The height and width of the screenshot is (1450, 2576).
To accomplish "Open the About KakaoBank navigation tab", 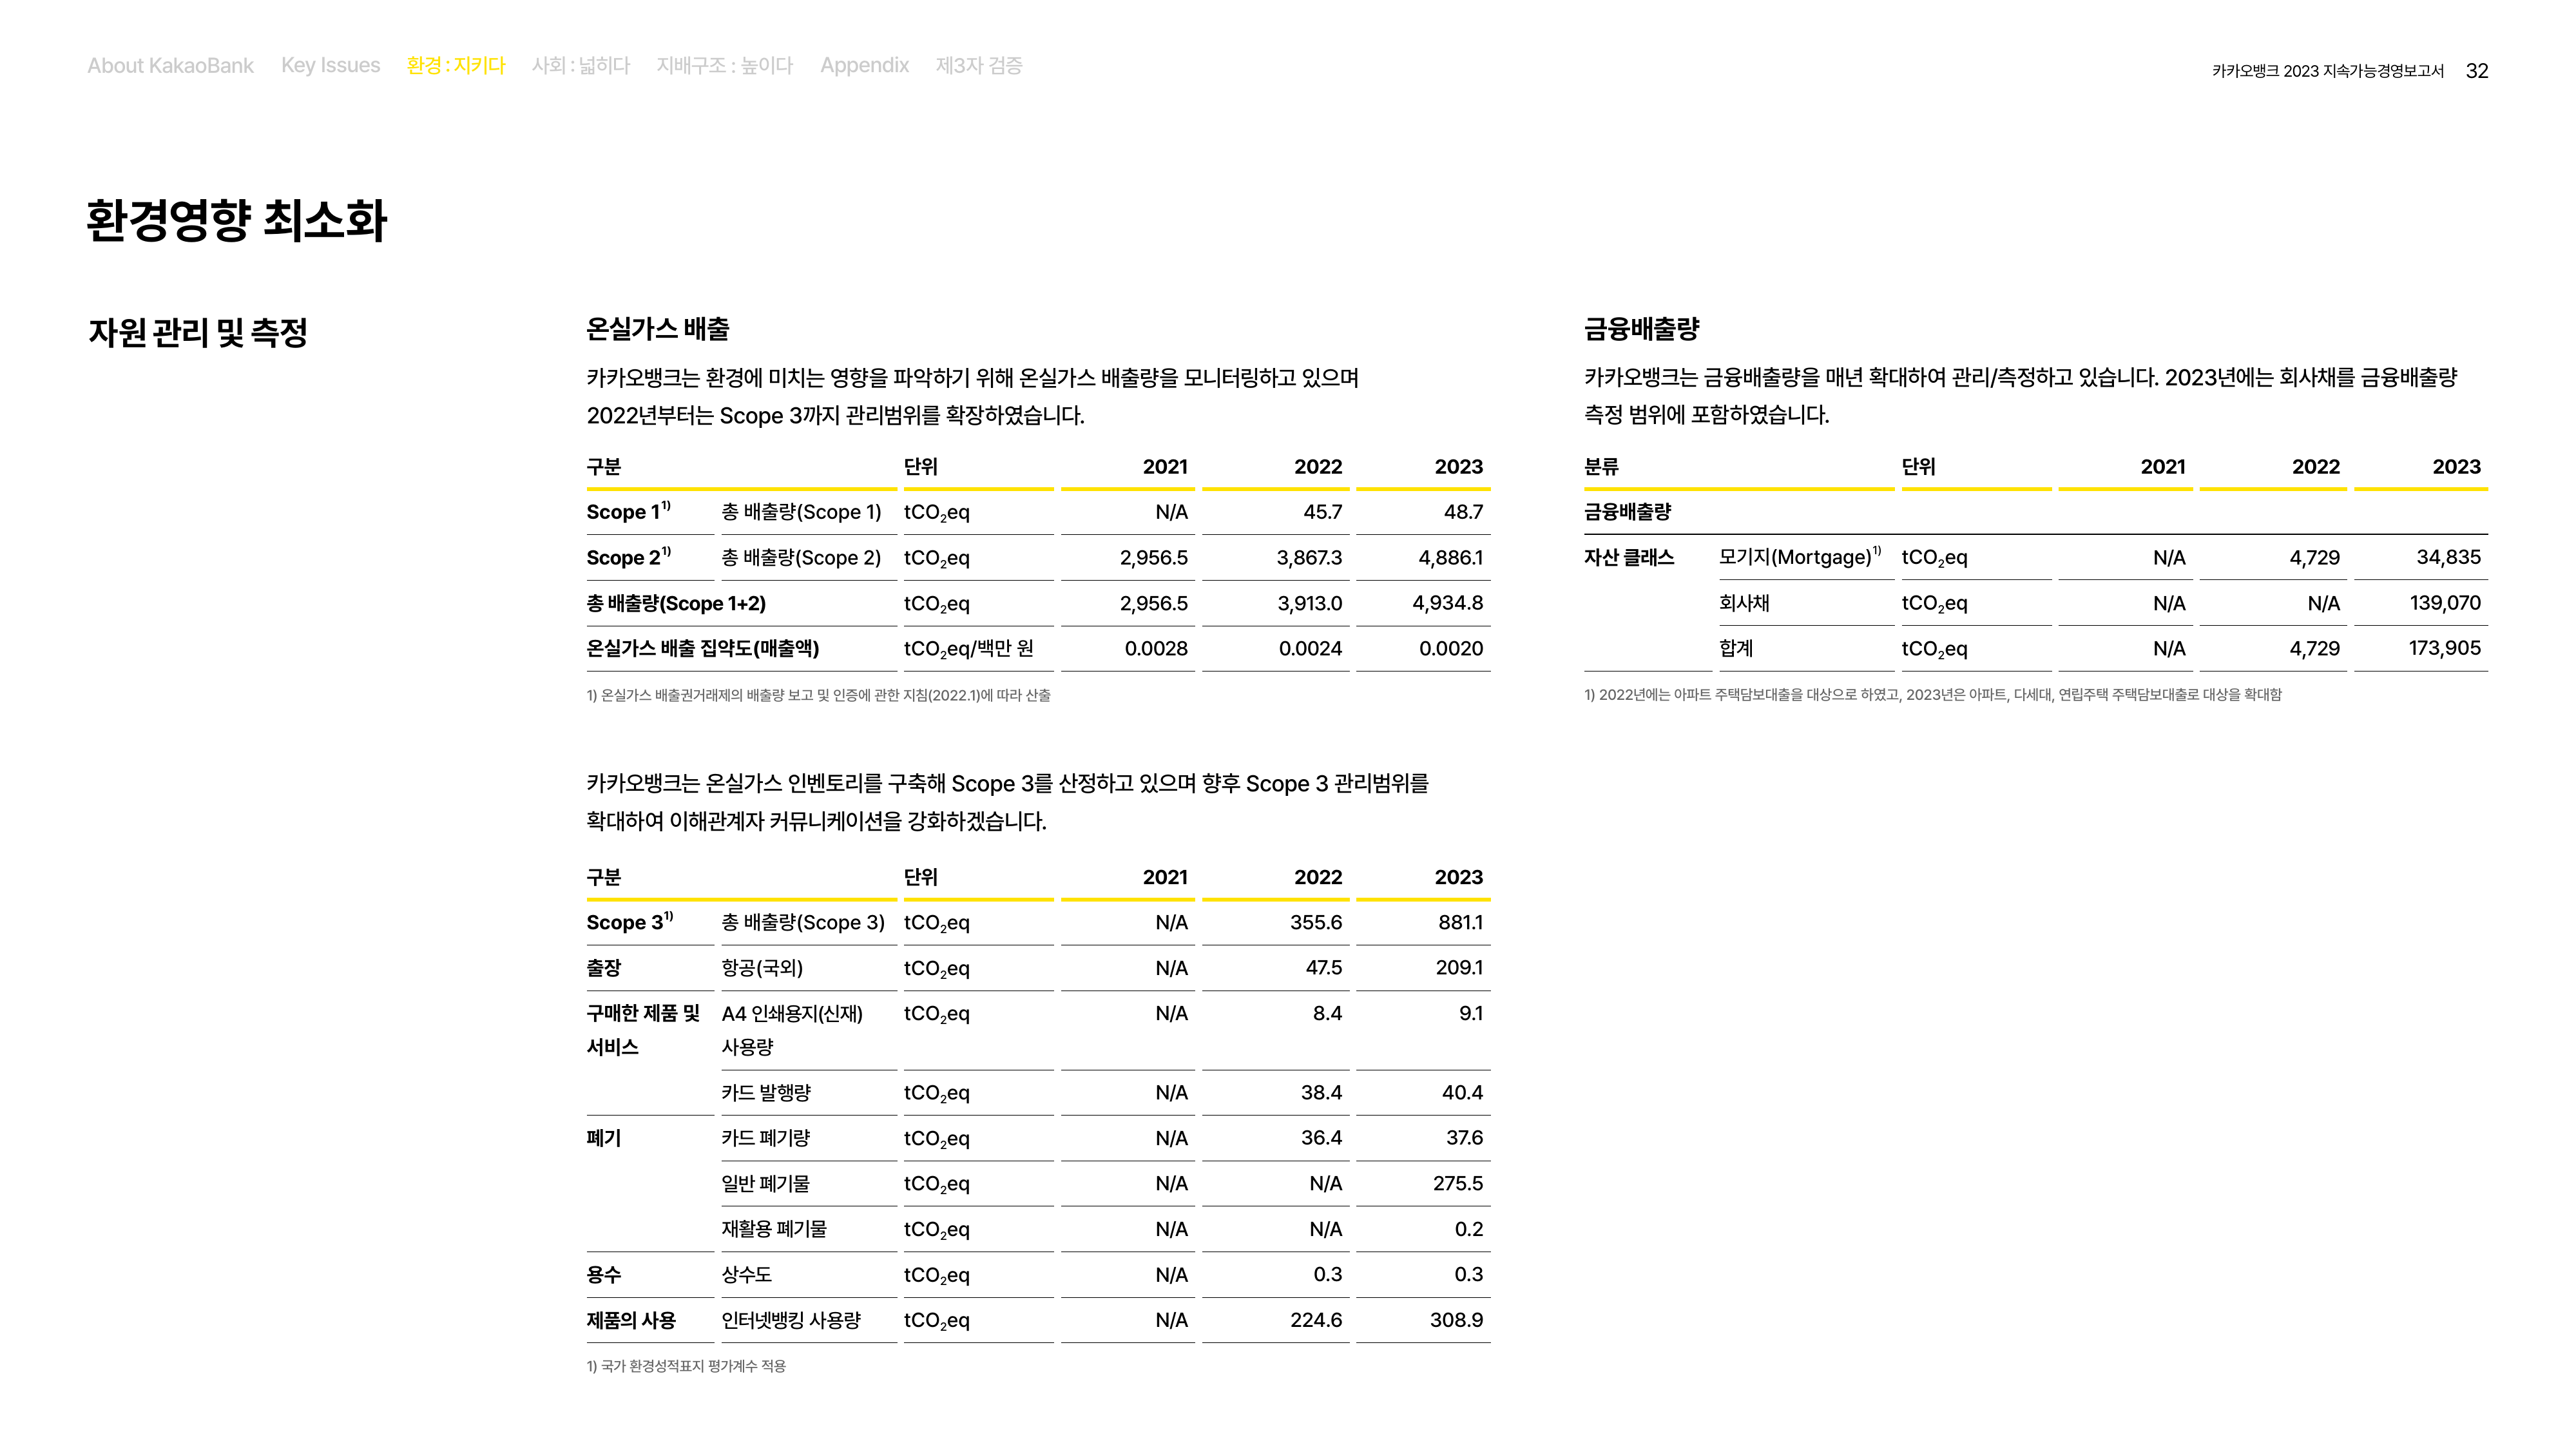I will [x=170, y=66].
